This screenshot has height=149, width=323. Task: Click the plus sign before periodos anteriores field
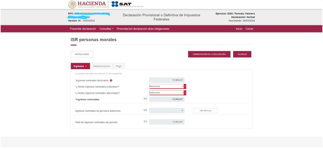click(145, 110)
